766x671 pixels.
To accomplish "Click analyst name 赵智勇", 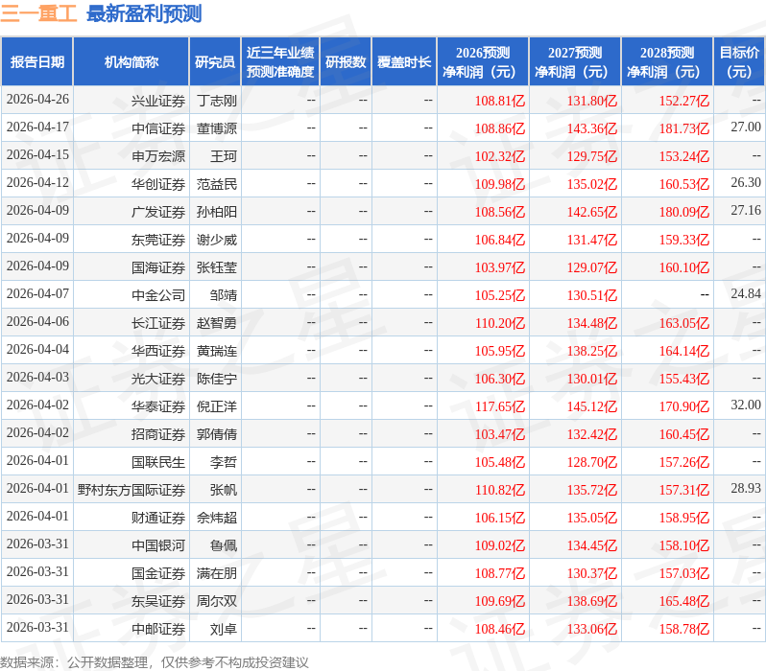I will pos(217,324).
